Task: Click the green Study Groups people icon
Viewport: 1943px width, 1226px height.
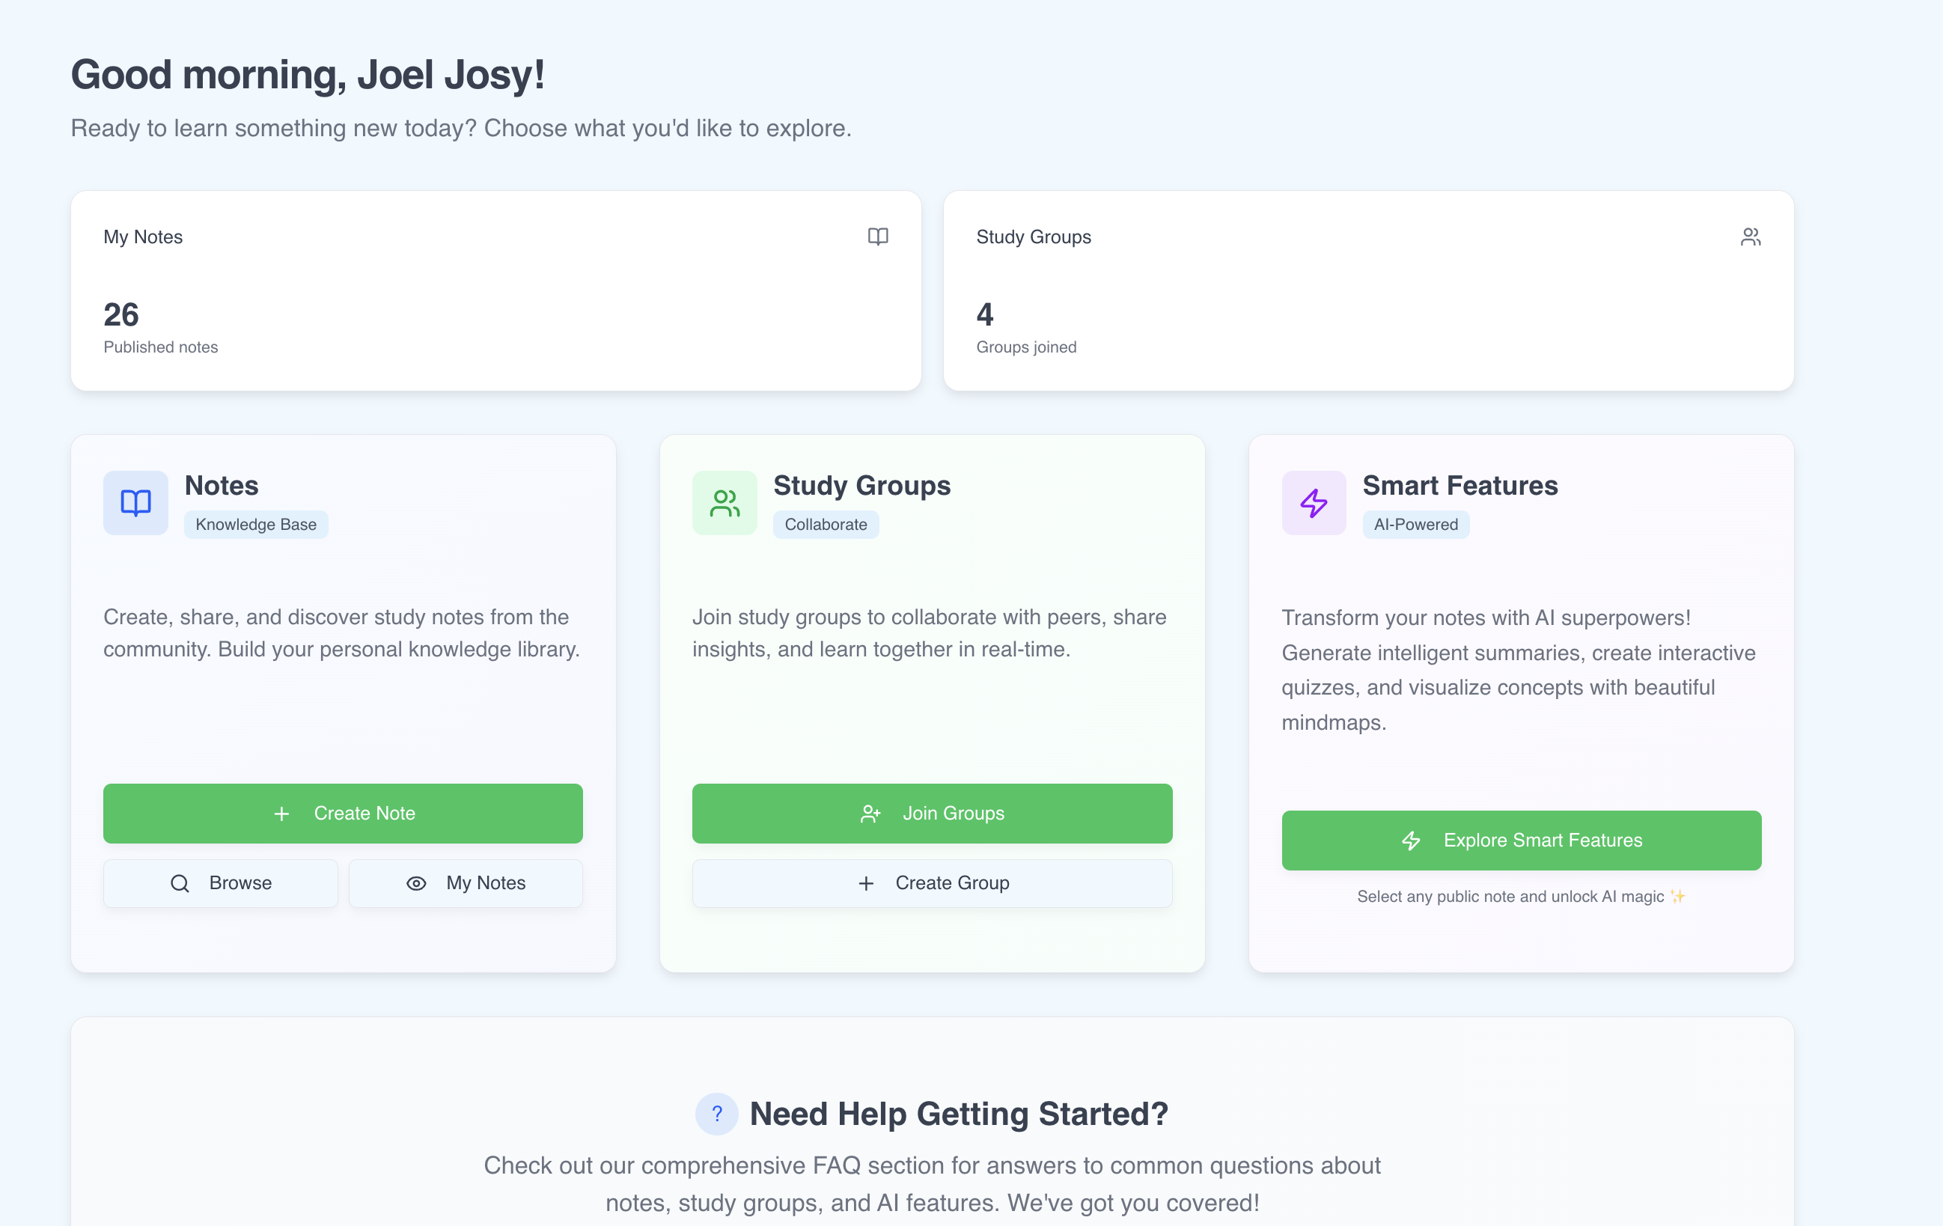Action: coord(725,503)
